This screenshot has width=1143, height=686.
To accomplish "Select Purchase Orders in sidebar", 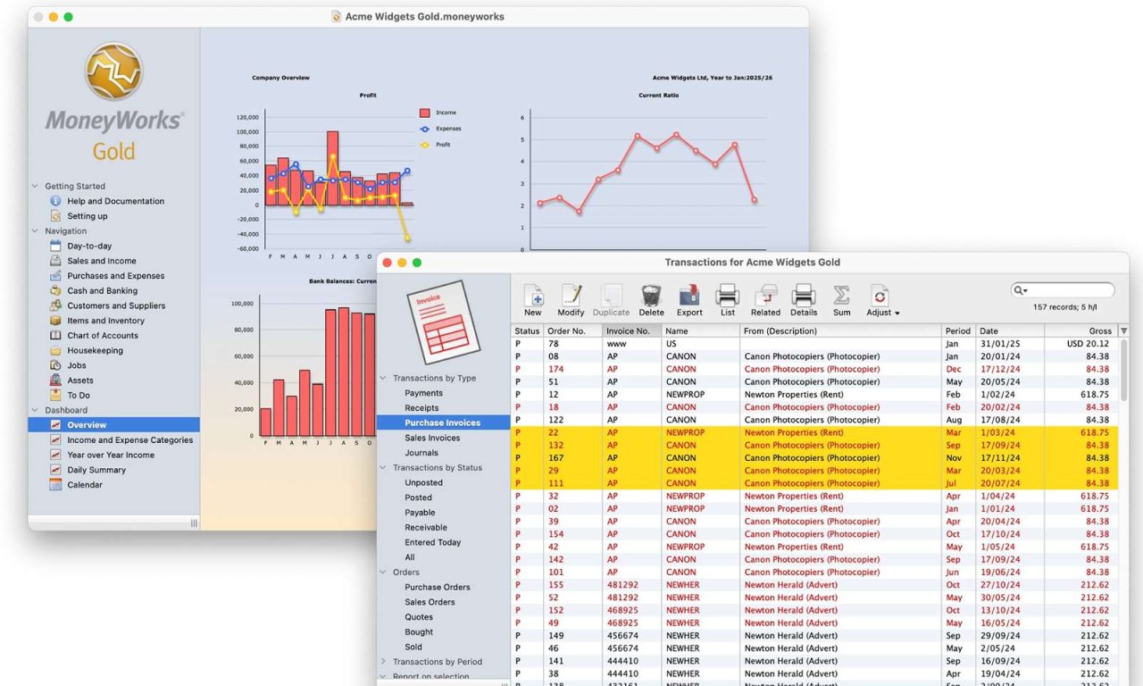I will [437, 588].
